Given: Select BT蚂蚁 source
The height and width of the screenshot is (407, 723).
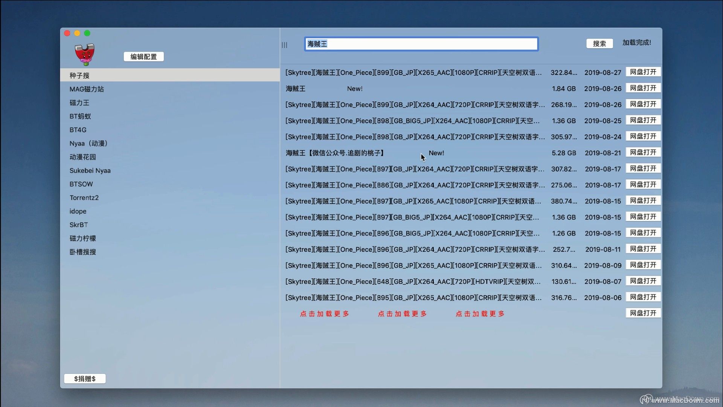Looking at the screenshot, I should pos(170,116).
